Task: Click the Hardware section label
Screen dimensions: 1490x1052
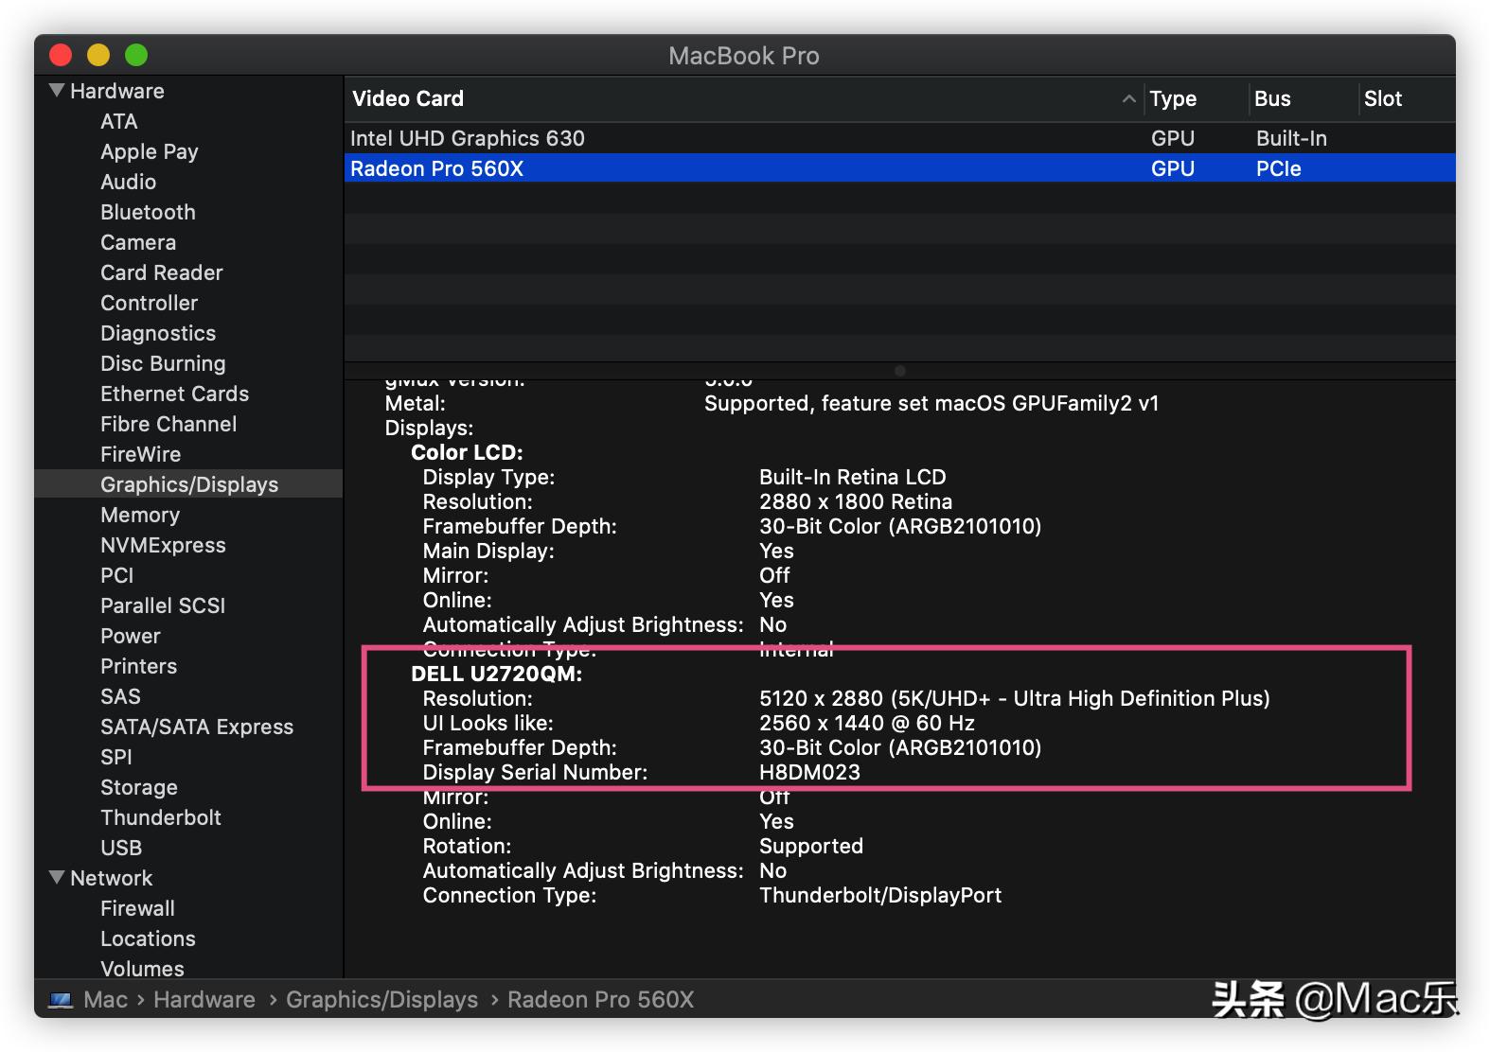Action: point(117,91)
